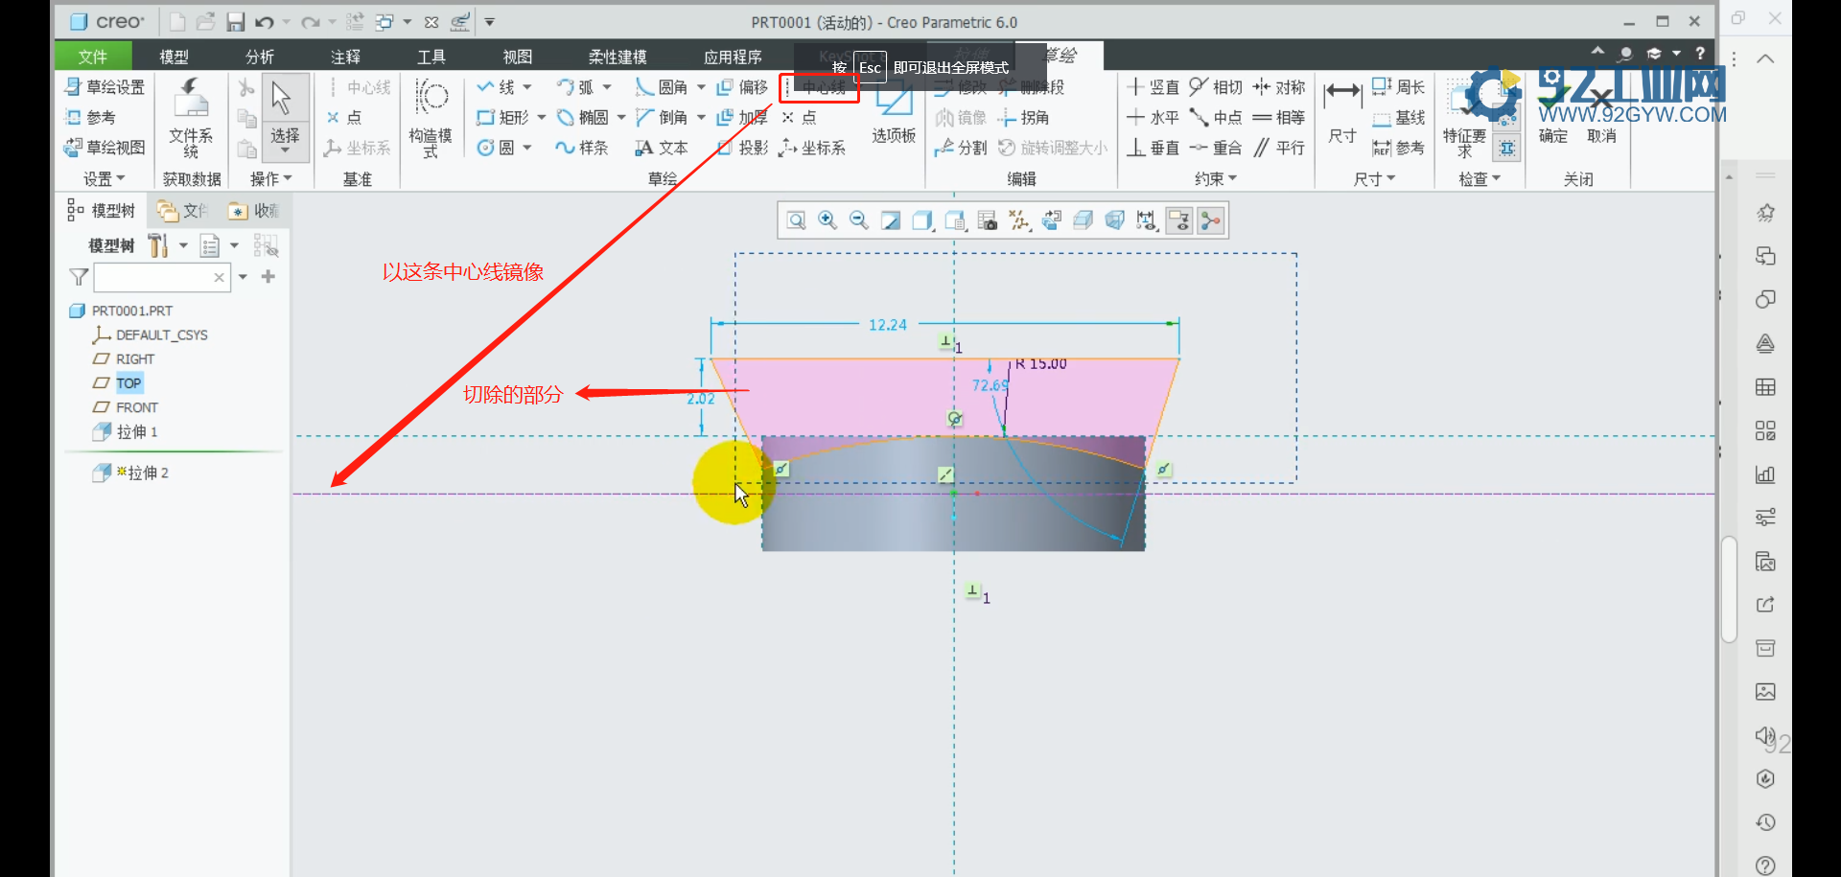Select the Offset (偏移) tool
The width and height of the screenshot is (1841, 877).
click(742, 87)
